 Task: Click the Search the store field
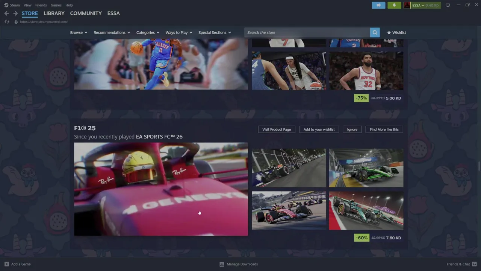pos(307,32)
